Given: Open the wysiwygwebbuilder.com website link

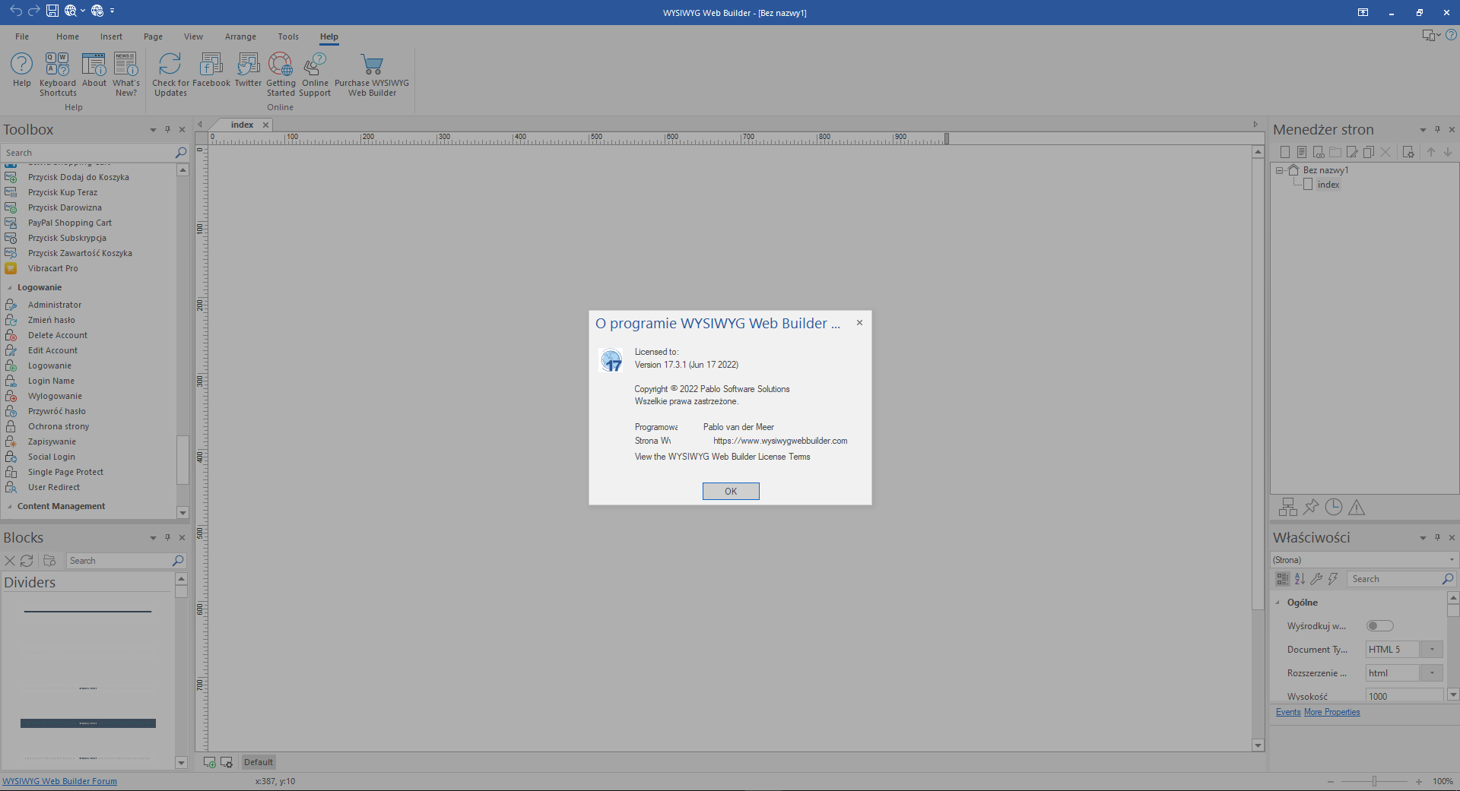Looking at the screenshot, I should coord(780,441).
